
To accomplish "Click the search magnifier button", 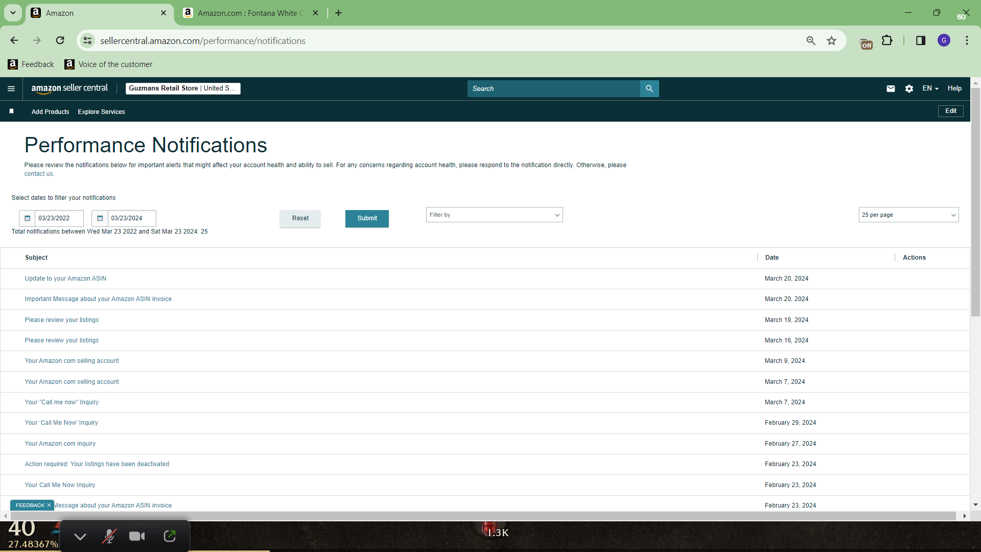I will pos(649,89).
